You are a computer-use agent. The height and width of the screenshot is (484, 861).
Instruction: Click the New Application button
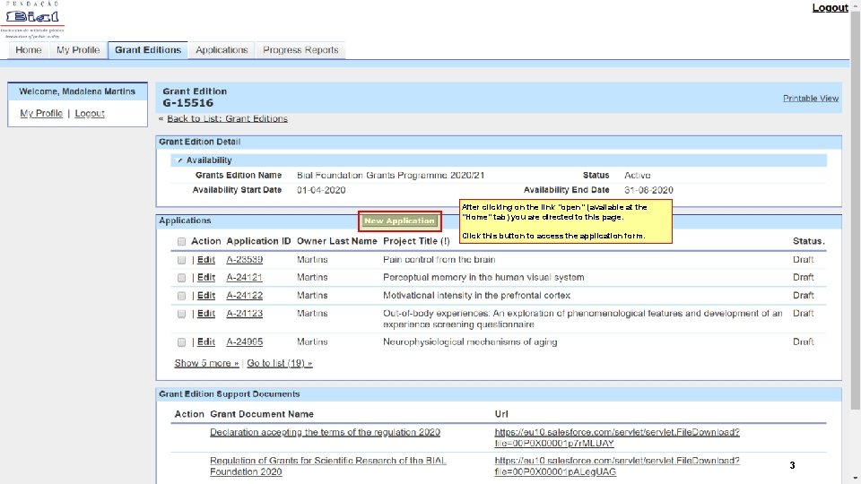click(399, 221)
